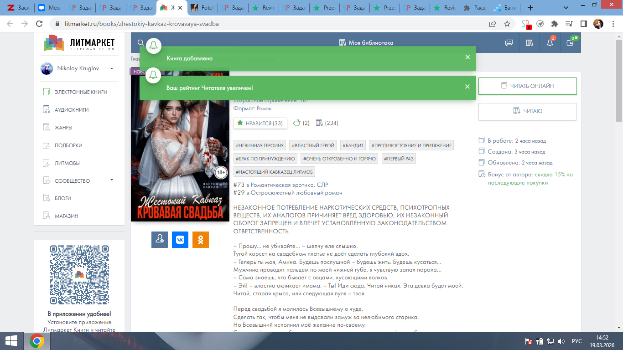Click the SP extension icon in toolbar

tap(526, 24)
